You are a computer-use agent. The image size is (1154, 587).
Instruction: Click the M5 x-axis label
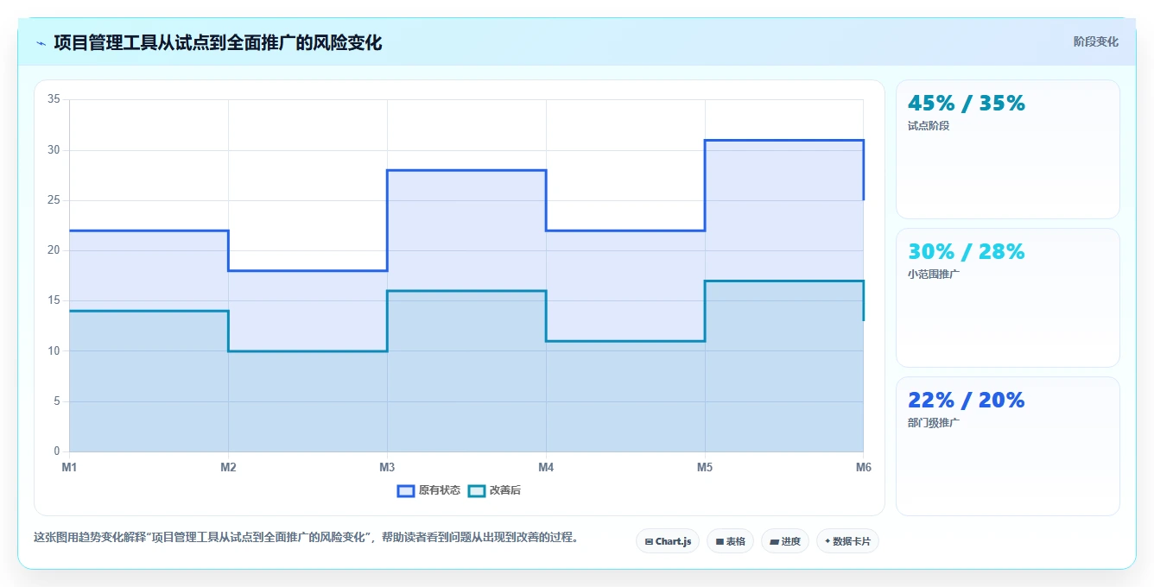[705, 467]
